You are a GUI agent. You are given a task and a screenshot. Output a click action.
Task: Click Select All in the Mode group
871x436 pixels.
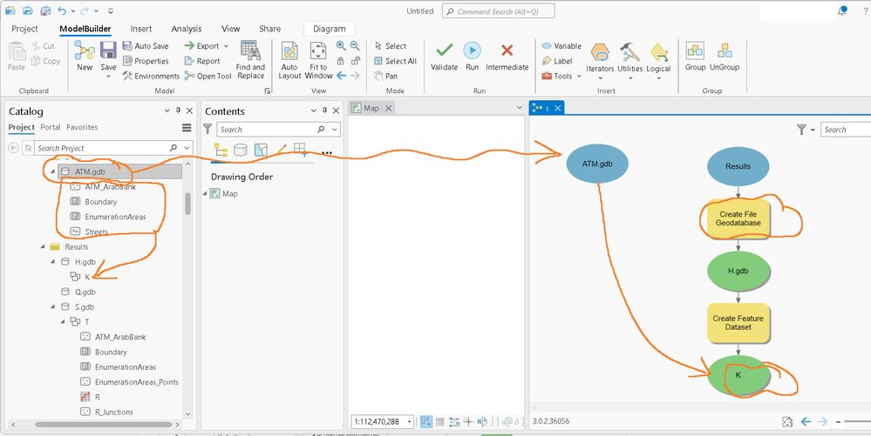(x=395, y=61)
